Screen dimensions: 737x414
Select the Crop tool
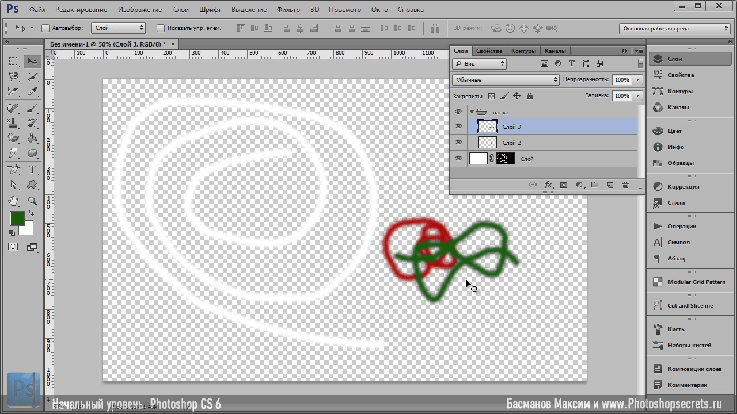click(x=14, y=91)
